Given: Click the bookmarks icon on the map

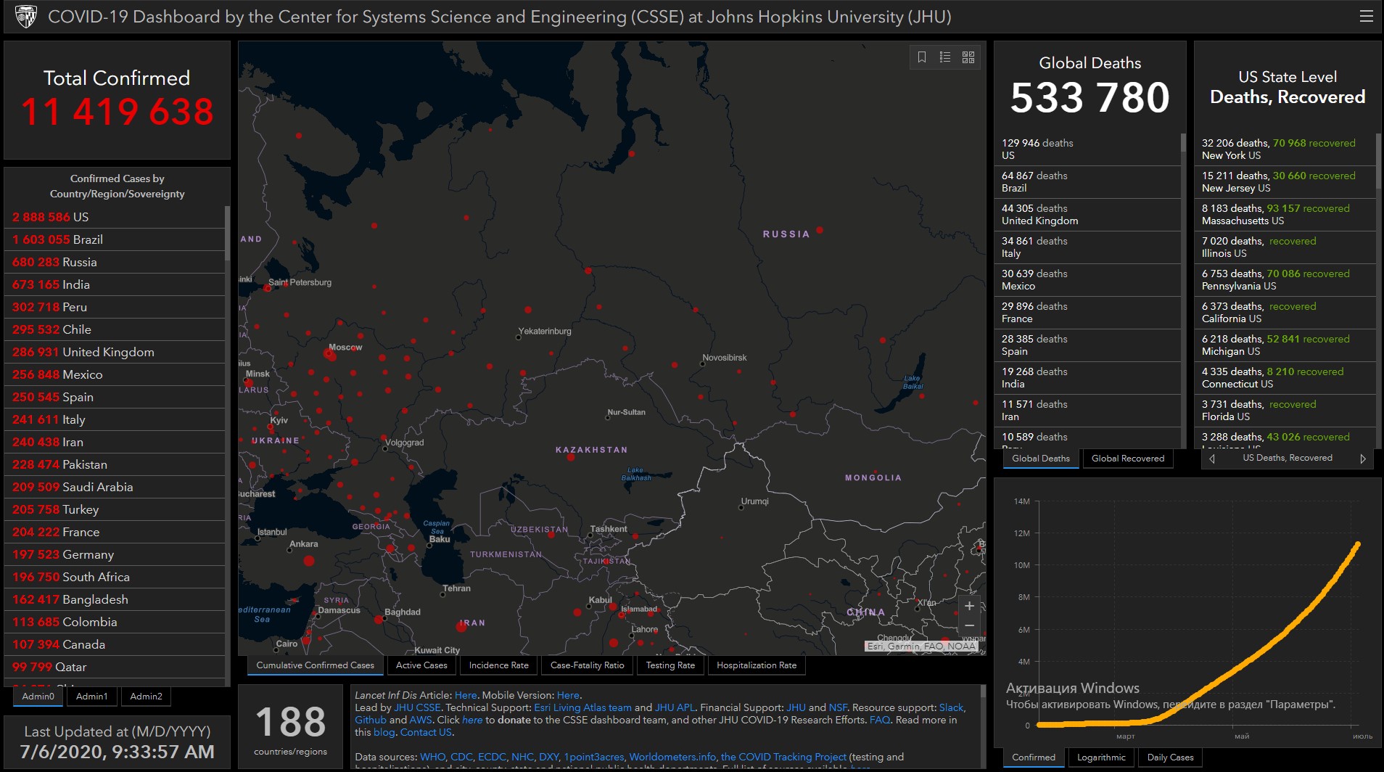Looking at the screenshot, I should (x=922, y=57).
